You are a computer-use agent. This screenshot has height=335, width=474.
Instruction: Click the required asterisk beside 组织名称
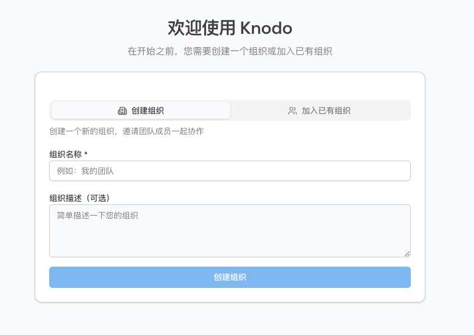86,154
